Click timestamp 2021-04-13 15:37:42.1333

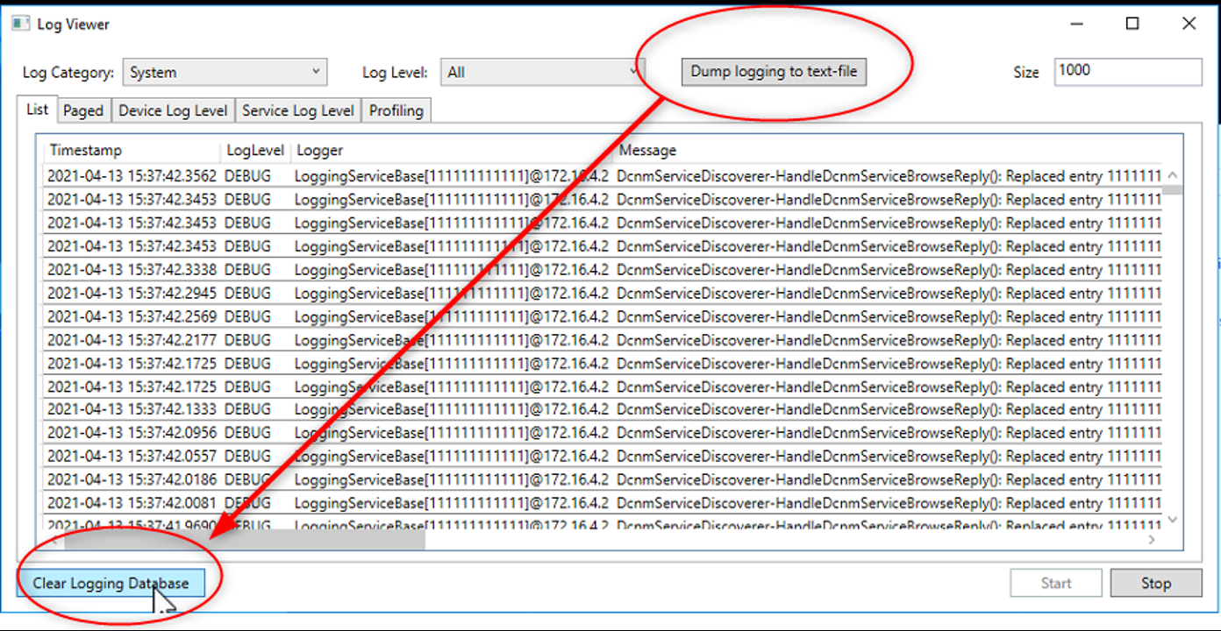point(132,410)
